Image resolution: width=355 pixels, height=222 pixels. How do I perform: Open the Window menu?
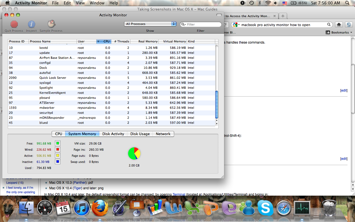(x=97, y=3)
